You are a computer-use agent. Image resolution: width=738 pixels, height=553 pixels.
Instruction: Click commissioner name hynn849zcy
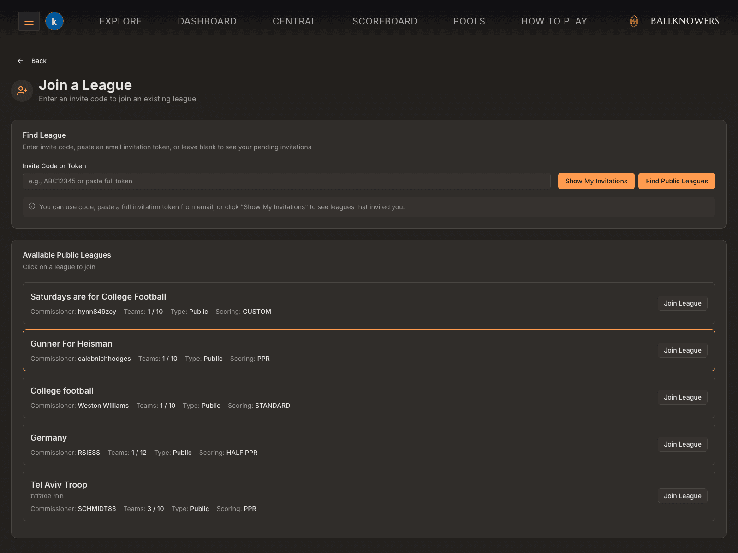click(x=97, y=312)
